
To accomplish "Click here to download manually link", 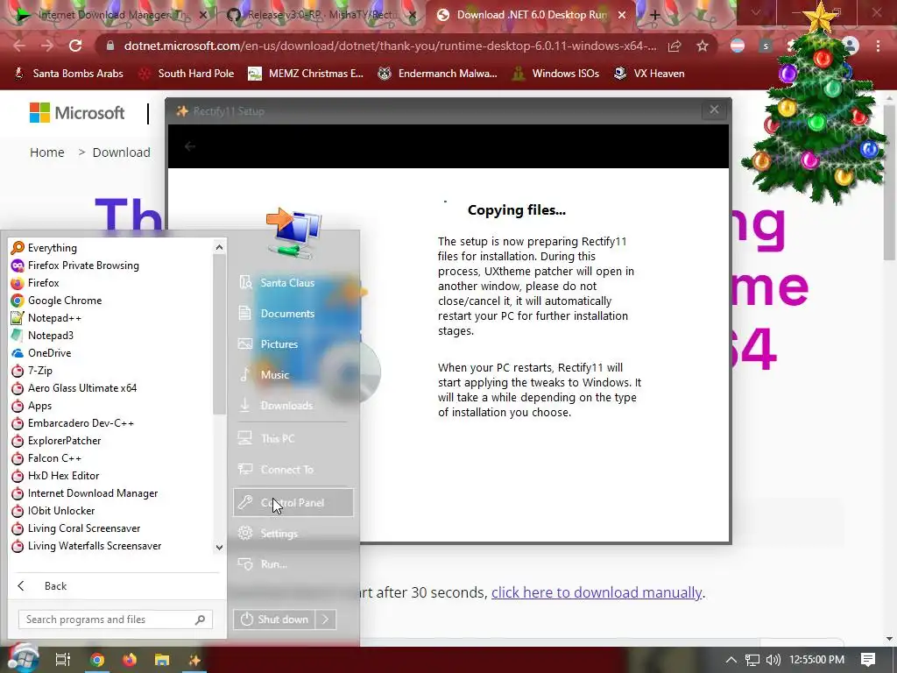I will pos(597,592).
